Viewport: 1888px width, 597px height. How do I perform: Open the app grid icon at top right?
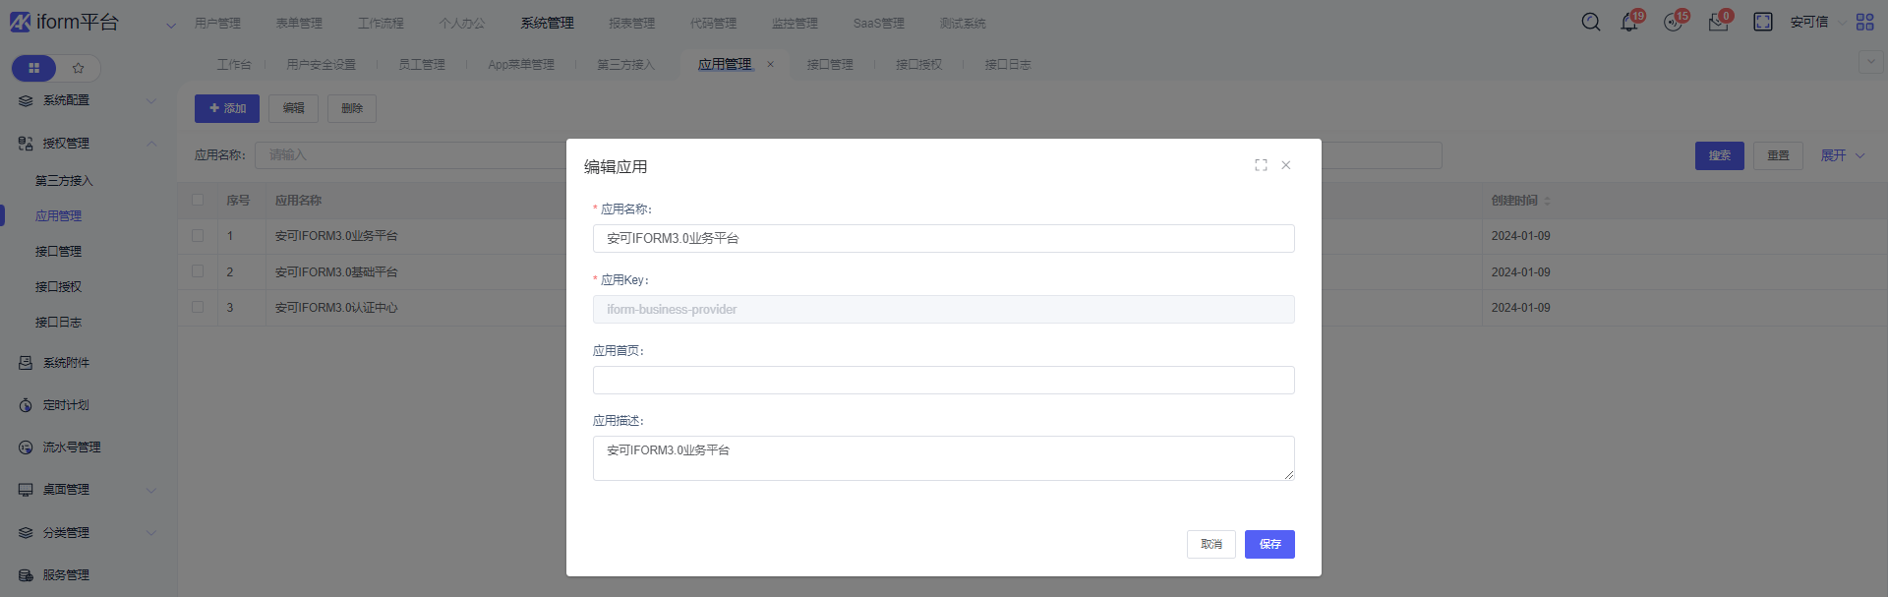click(1864, 22)
